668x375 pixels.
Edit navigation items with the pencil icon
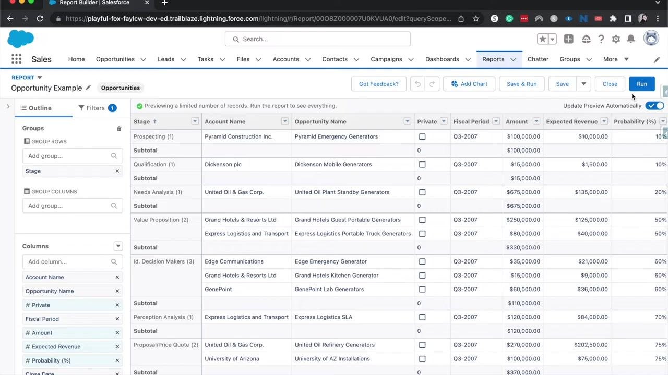click(657, 59)
